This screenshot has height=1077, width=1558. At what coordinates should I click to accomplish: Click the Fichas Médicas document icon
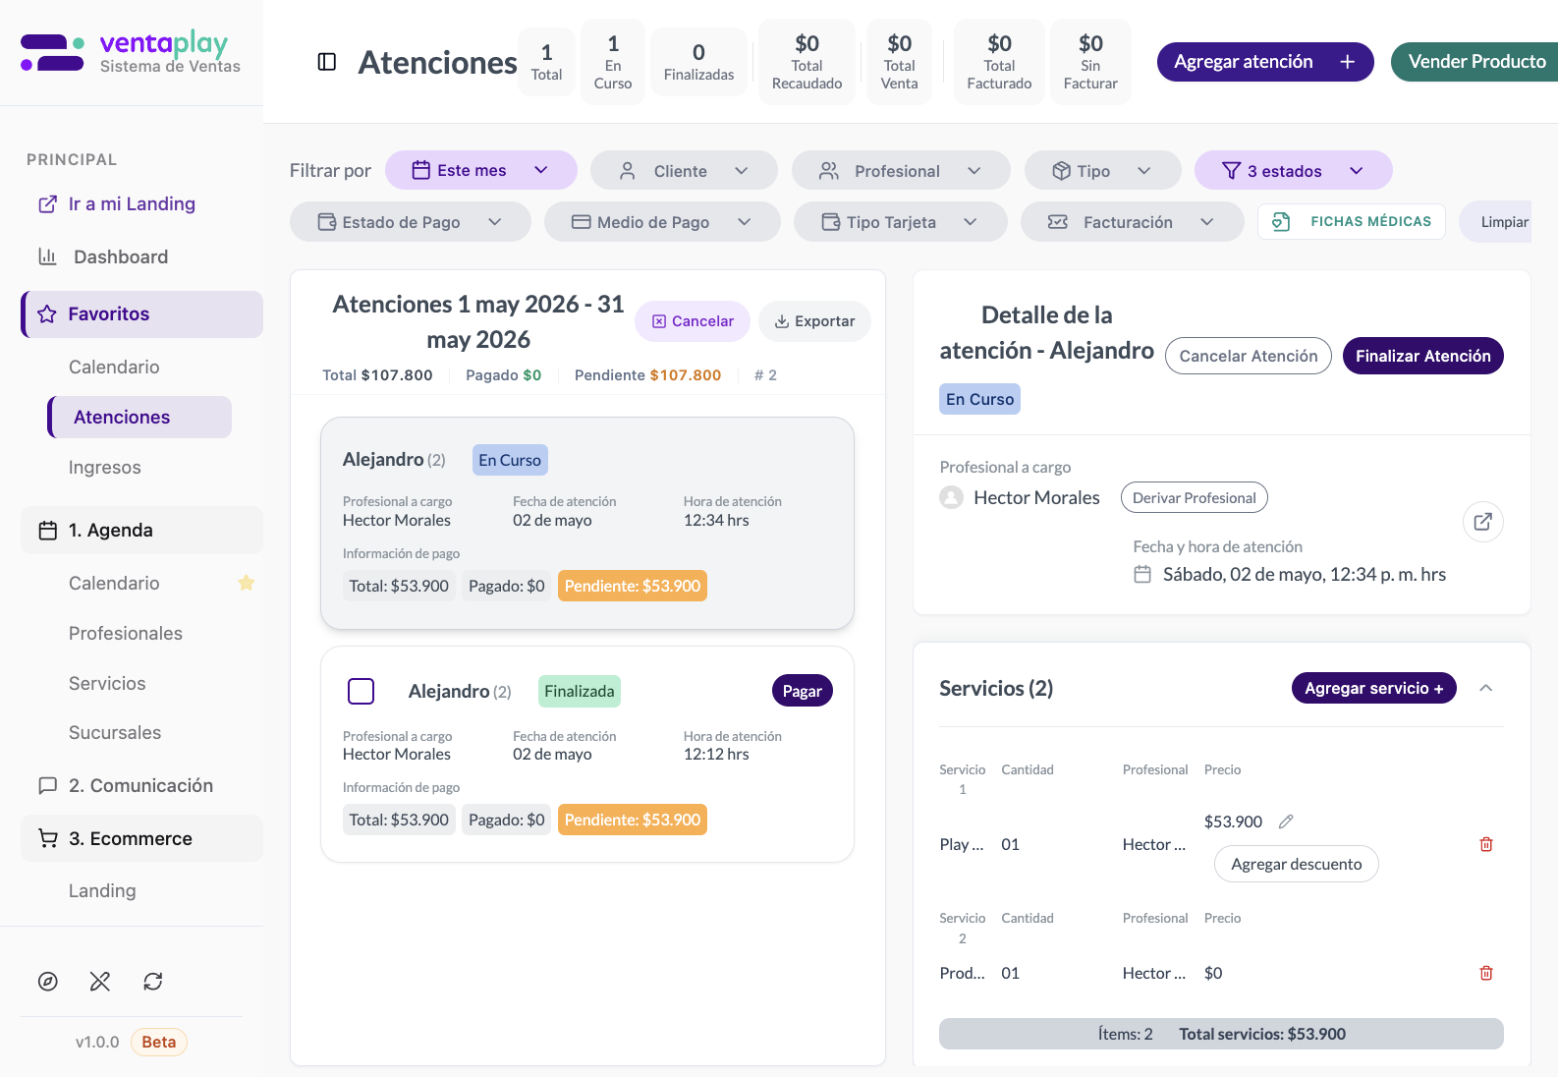1281,222
